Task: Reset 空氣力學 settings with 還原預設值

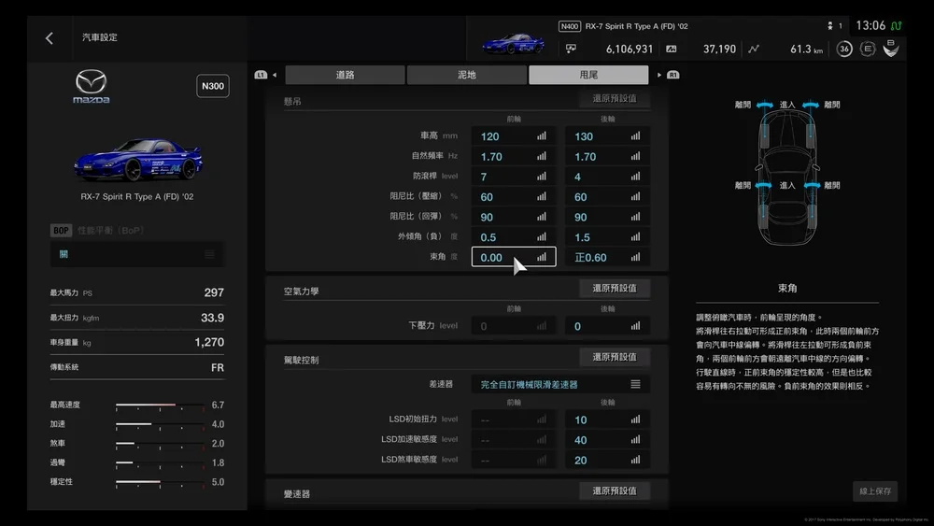Action: tap(615, 289)
